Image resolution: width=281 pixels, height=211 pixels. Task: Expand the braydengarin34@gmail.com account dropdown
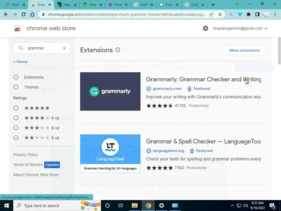pyautogui.click(x=240, y=28)
